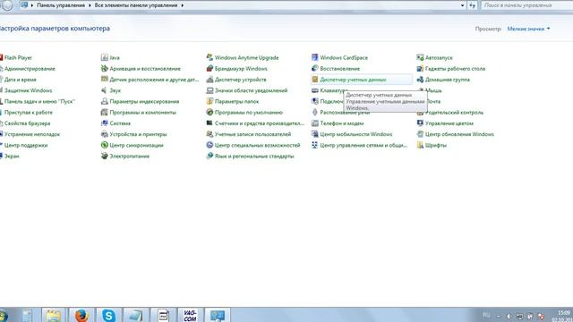This screenshot has height=322, width=573.
Task: Open Диспетчер устройств
Action: (x=236, y=80)
